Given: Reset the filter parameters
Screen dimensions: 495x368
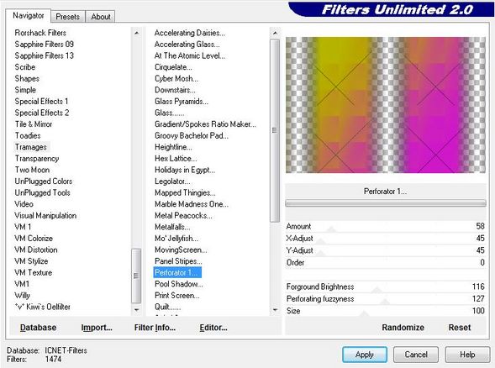Looking at the screenshot, I should (x=460, y=328).
